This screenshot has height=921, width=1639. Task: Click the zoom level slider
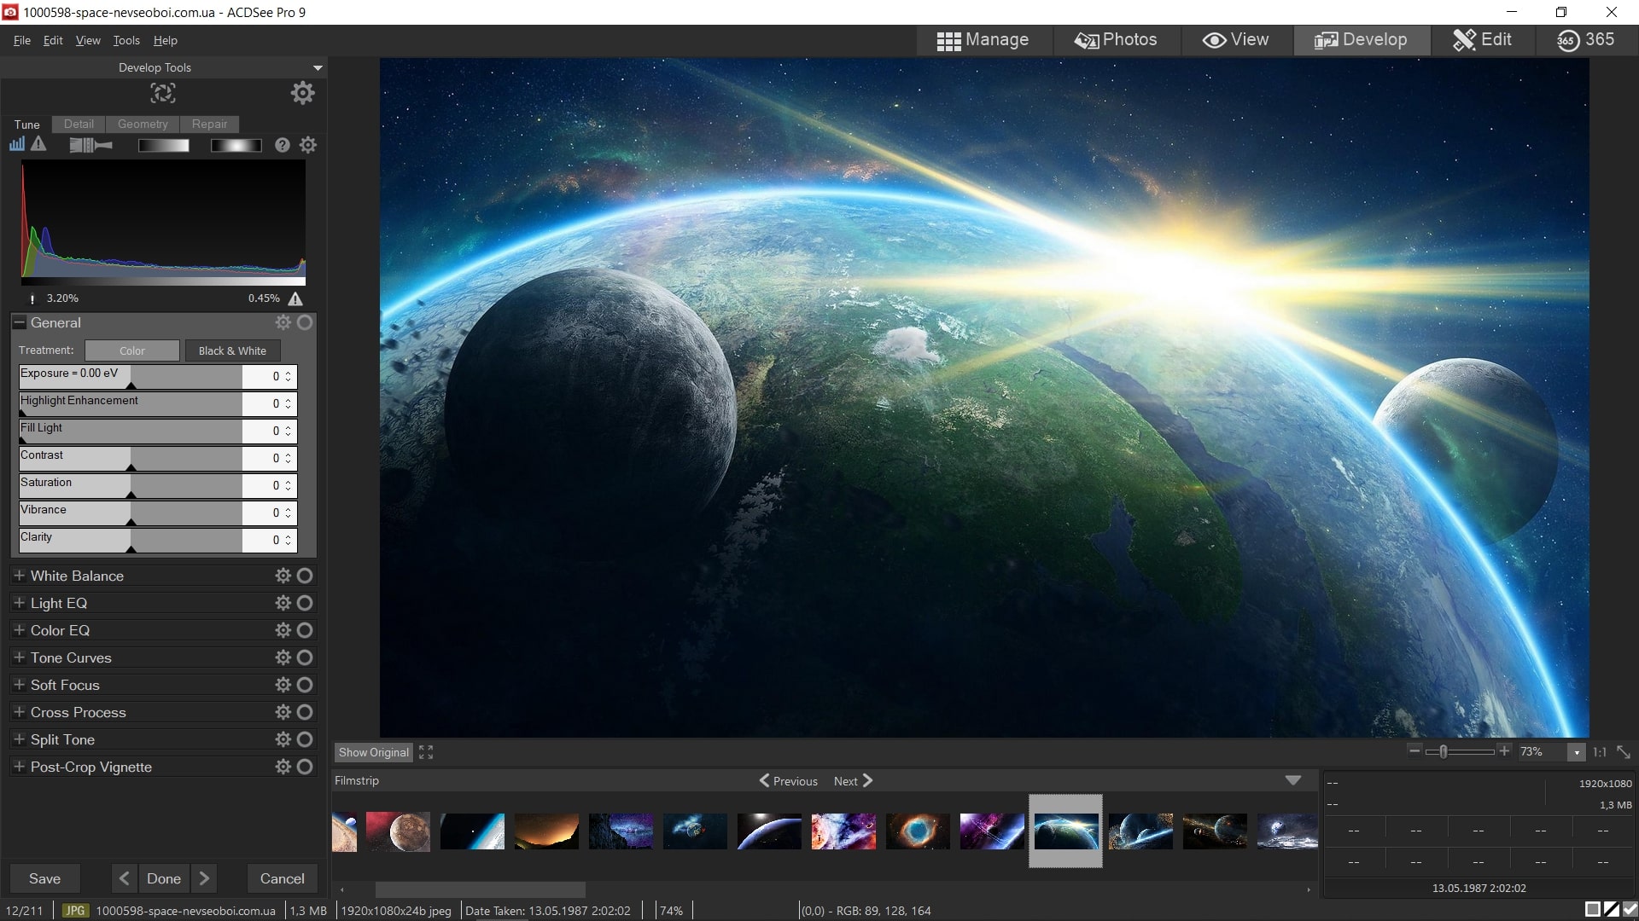1460,751
